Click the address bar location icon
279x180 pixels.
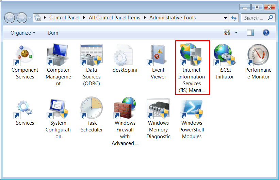point(38,18)
